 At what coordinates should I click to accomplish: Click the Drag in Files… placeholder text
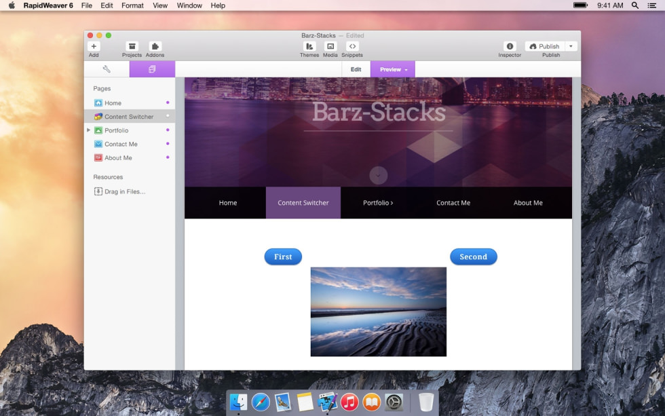(125, 191)
